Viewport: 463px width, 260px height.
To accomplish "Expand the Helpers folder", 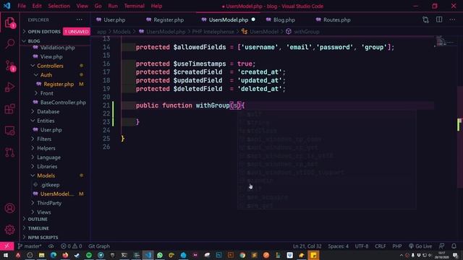I will [46, 148].
